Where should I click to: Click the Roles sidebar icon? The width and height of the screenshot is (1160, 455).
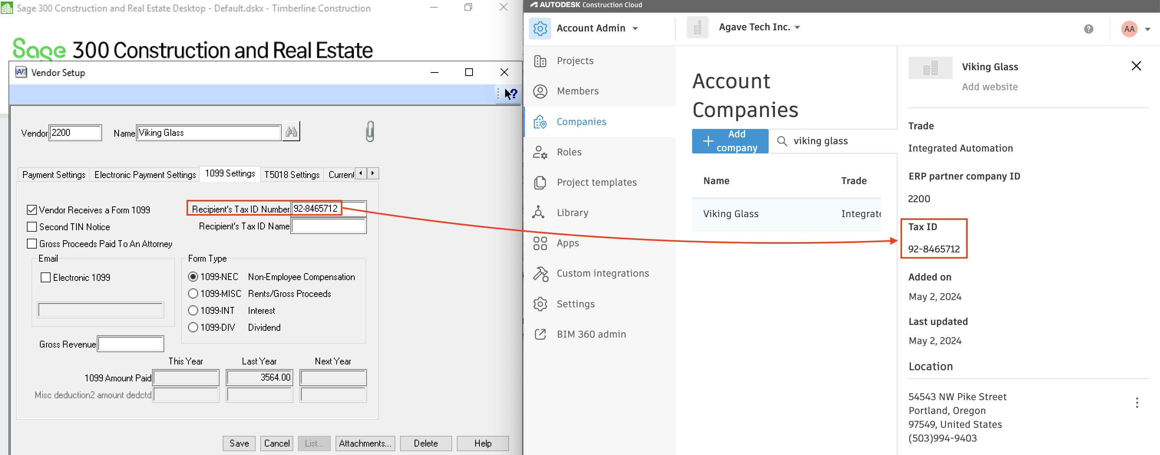[x=540, y=152]
